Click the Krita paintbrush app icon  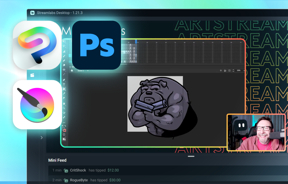tap(37, 105)
